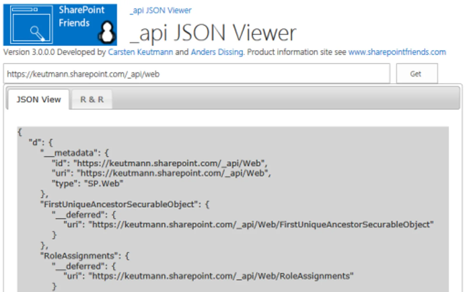Switch to the R & R tab

(92, 100)
